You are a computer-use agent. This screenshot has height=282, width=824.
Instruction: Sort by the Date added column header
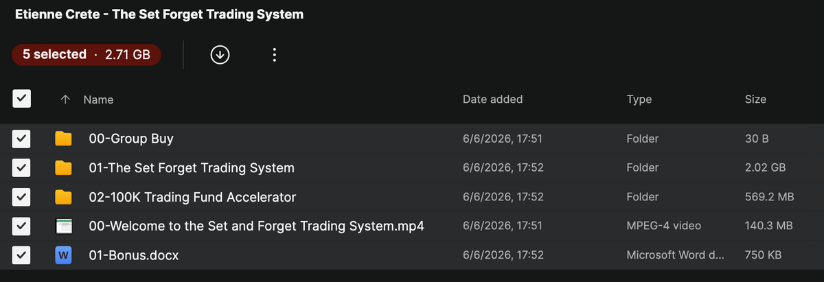[492, 99]
